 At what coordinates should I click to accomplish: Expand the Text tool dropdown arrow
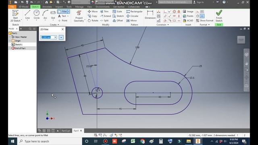[68, 16]
